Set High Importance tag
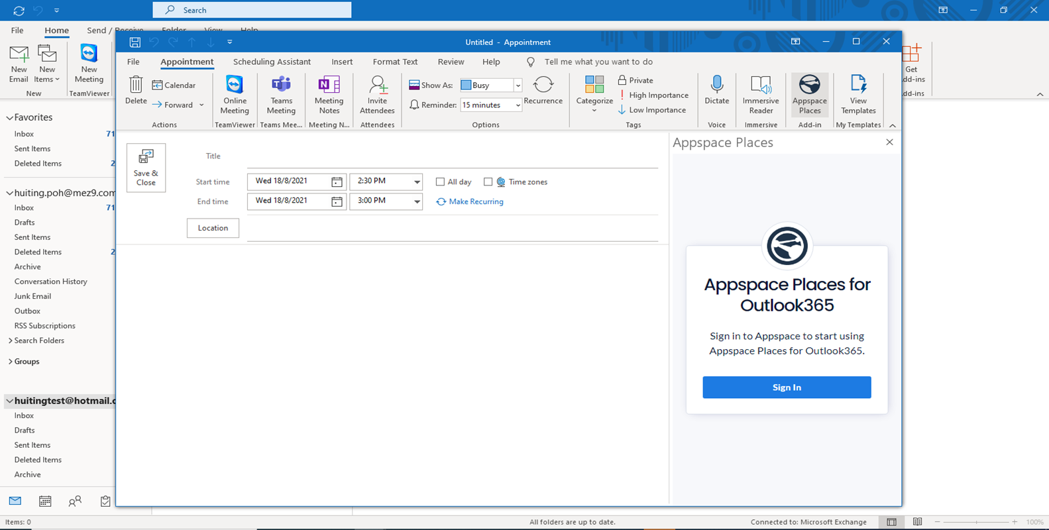 (x=653, y=95)
